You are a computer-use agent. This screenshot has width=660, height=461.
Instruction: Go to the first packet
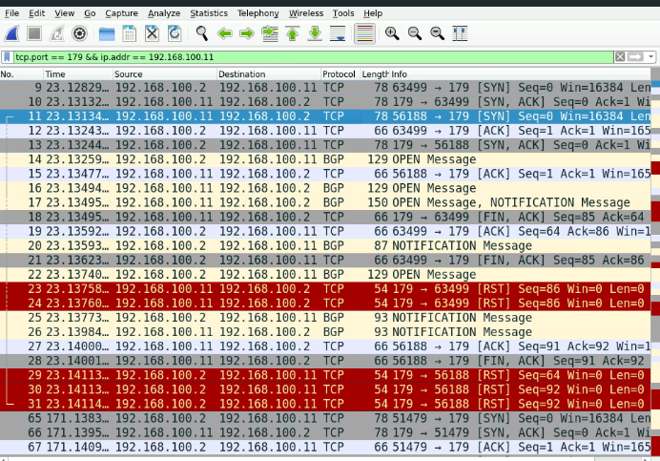292,33
